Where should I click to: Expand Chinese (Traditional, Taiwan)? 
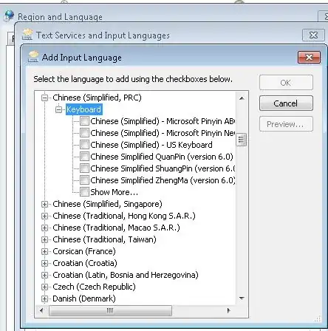pyautogui.click(x=44, y=239)
